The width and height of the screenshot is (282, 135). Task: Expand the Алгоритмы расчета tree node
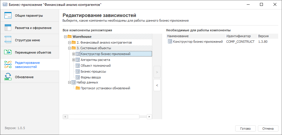click(74, 60)
